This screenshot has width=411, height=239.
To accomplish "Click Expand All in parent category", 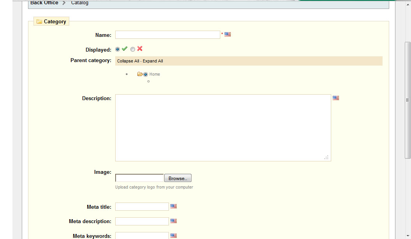I will coord(153,61).
